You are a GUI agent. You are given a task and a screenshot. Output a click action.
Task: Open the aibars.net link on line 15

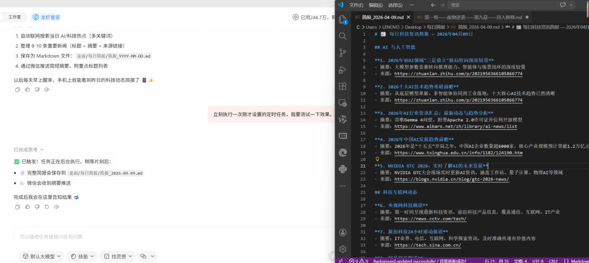tap(455, 127)
